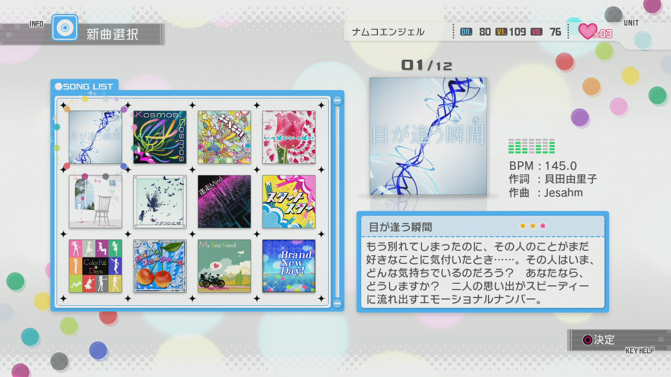Click the INFO label text
671x377 pixels.
[37, 24]
